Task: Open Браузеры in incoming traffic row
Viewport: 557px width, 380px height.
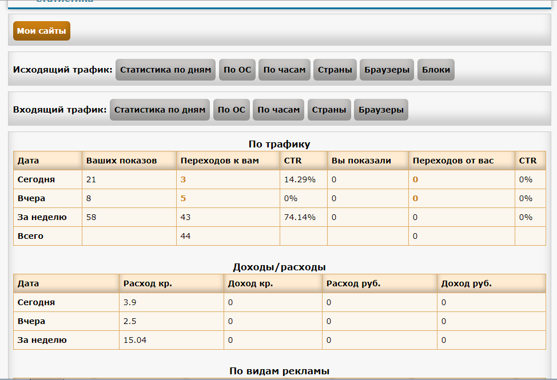Action: (381, 110)
